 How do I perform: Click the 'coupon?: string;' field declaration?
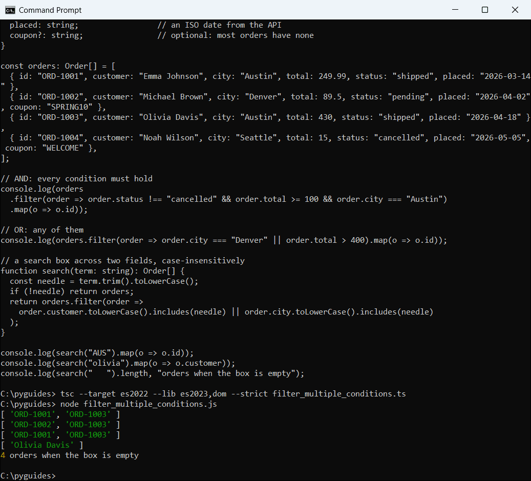(x=46, y=35)
